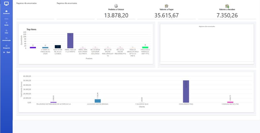Click the monitor logo at sidebar top
This screenshot has height=133, width=260.
click(x=6, y=4)
